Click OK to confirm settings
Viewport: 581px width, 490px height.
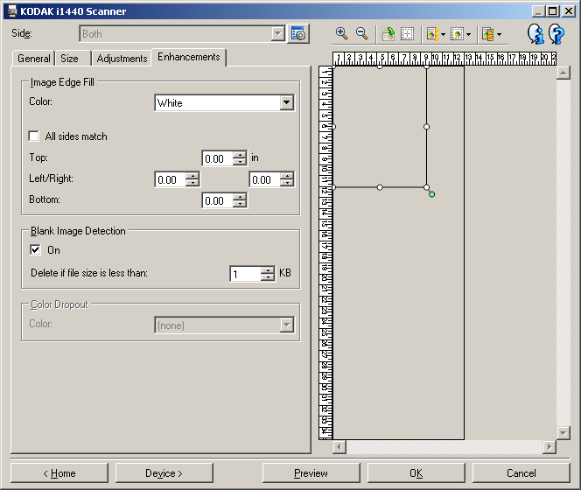point(416,473)
